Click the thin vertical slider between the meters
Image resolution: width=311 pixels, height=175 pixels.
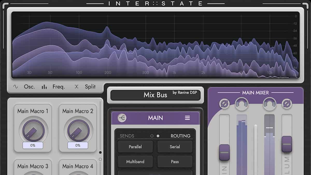256,150
